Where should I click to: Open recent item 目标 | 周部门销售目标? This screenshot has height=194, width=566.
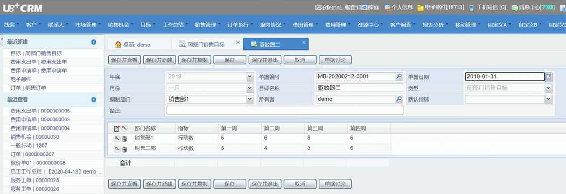(x=36, y=53)
